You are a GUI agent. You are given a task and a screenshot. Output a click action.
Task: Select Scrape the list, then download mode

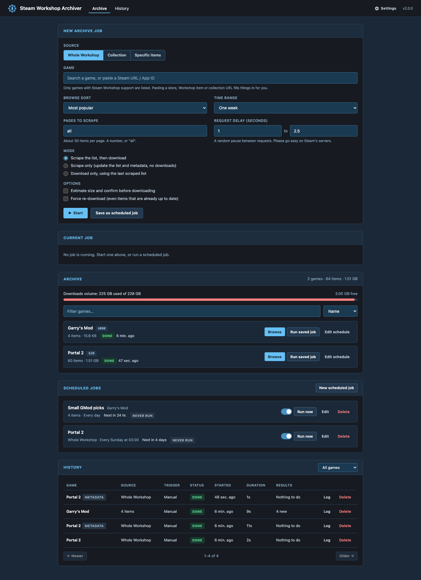pyautogui.click(x=66, y=158)
